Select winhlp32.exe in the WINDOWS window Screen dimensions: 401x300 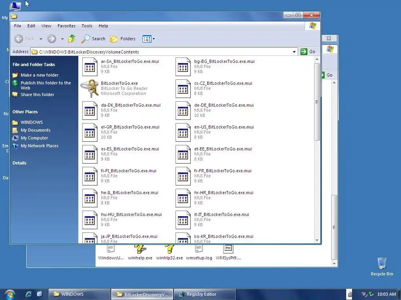point(169,253)
